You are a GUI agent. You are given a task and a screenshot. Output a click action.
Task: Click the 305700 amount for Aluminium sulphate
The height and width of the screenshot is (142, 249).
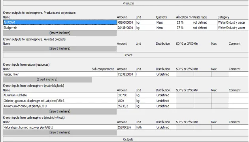point(126,95)
